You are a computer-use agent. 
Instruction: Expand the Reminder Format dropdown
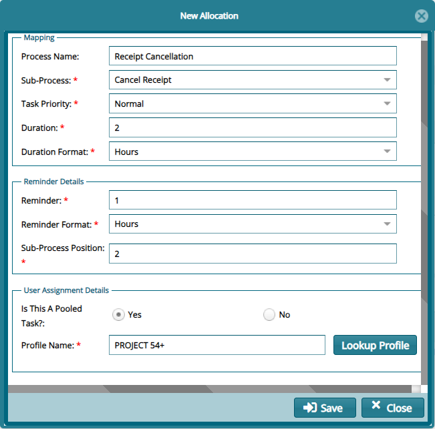pos(253,224)
